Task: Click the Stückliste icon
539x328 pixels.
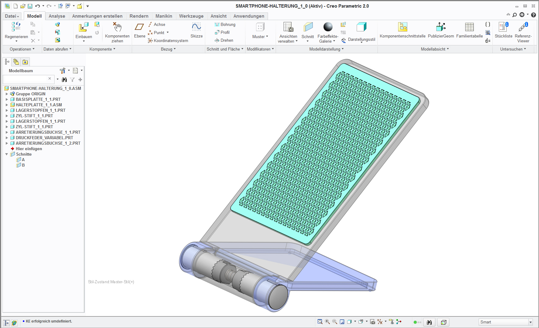Action: pos(503,27)
